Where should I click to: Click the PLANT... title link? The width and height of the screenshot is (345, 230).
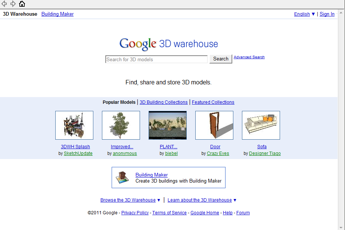pos(168,147)
